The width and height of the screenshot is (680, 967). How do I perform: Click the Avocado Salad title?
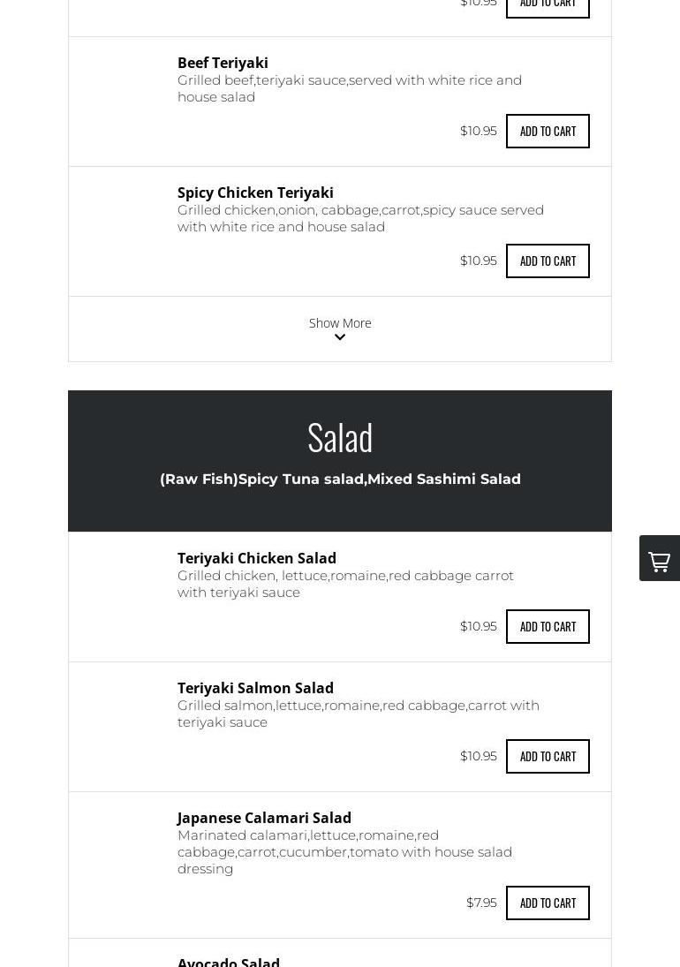point(229,961)
